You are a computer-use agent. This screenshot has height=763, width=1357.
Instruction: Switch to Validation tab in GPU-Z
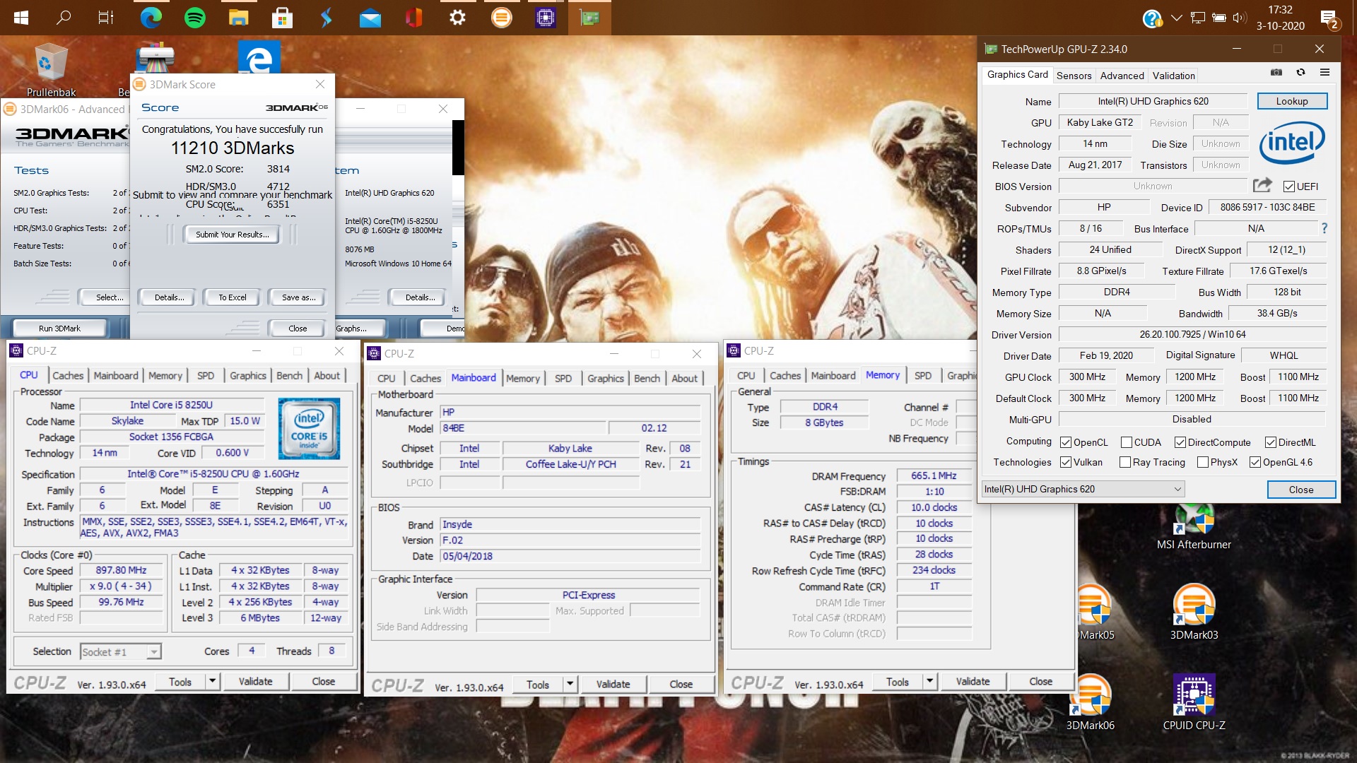point(1173,76)
